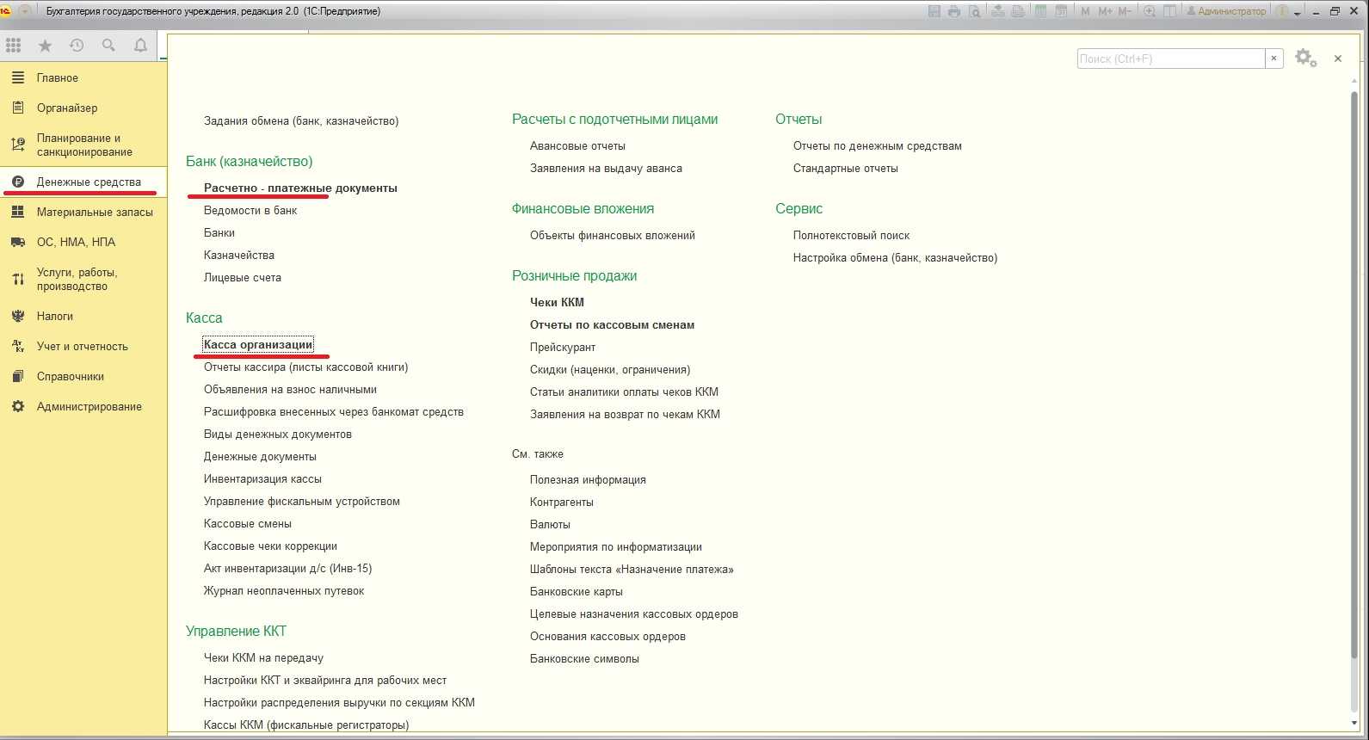This screenshot has height=740, width=1369.
Task: Open the calendar icon in title bar
Action: coord(1061,11)
